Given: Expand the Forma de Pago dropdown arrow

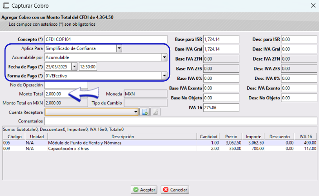Looking at the screenshot, I should coord(164,76).
